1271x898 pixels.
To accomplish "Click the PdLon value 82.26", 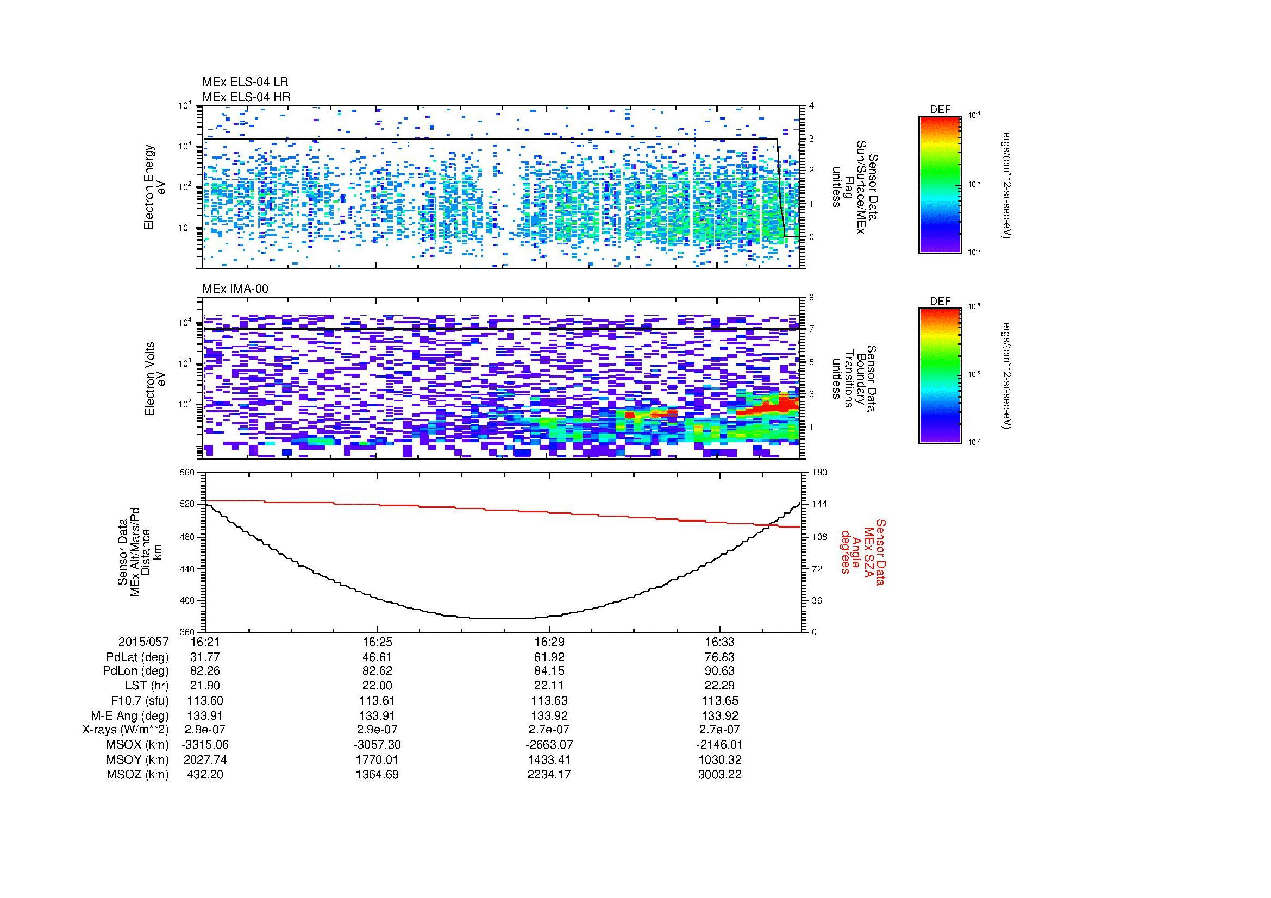I will (205, 671).
